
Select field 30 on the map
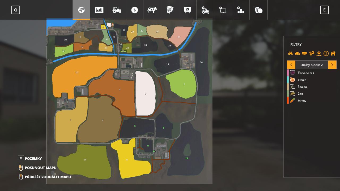pos(124,30)
